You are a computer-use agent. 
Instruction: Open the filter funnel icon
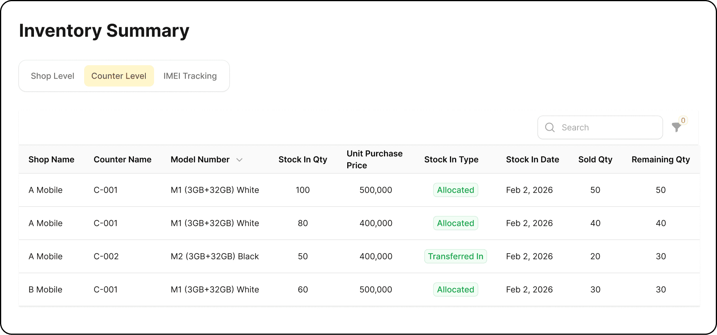coord(676,127)
